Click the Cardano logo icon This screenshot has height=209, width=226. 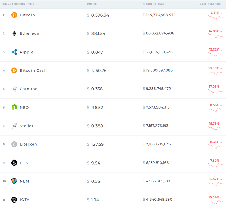pos(14,89)
